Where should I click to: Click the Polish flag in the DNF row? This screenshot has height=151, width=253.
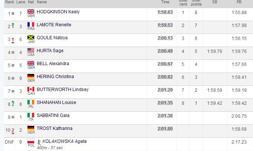(x=31, y=141)
